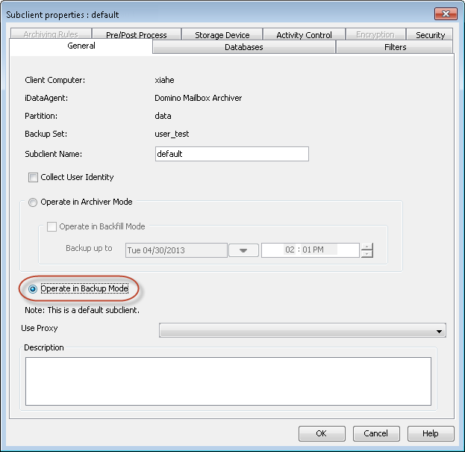The image size is (465, 452).
Task: Click inside the Description text area
Action: pos(228,381)
